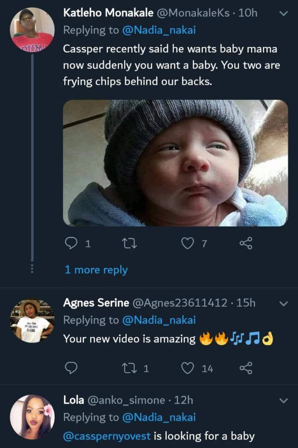View Lola's profile avatar

click(x=32, y=416)
